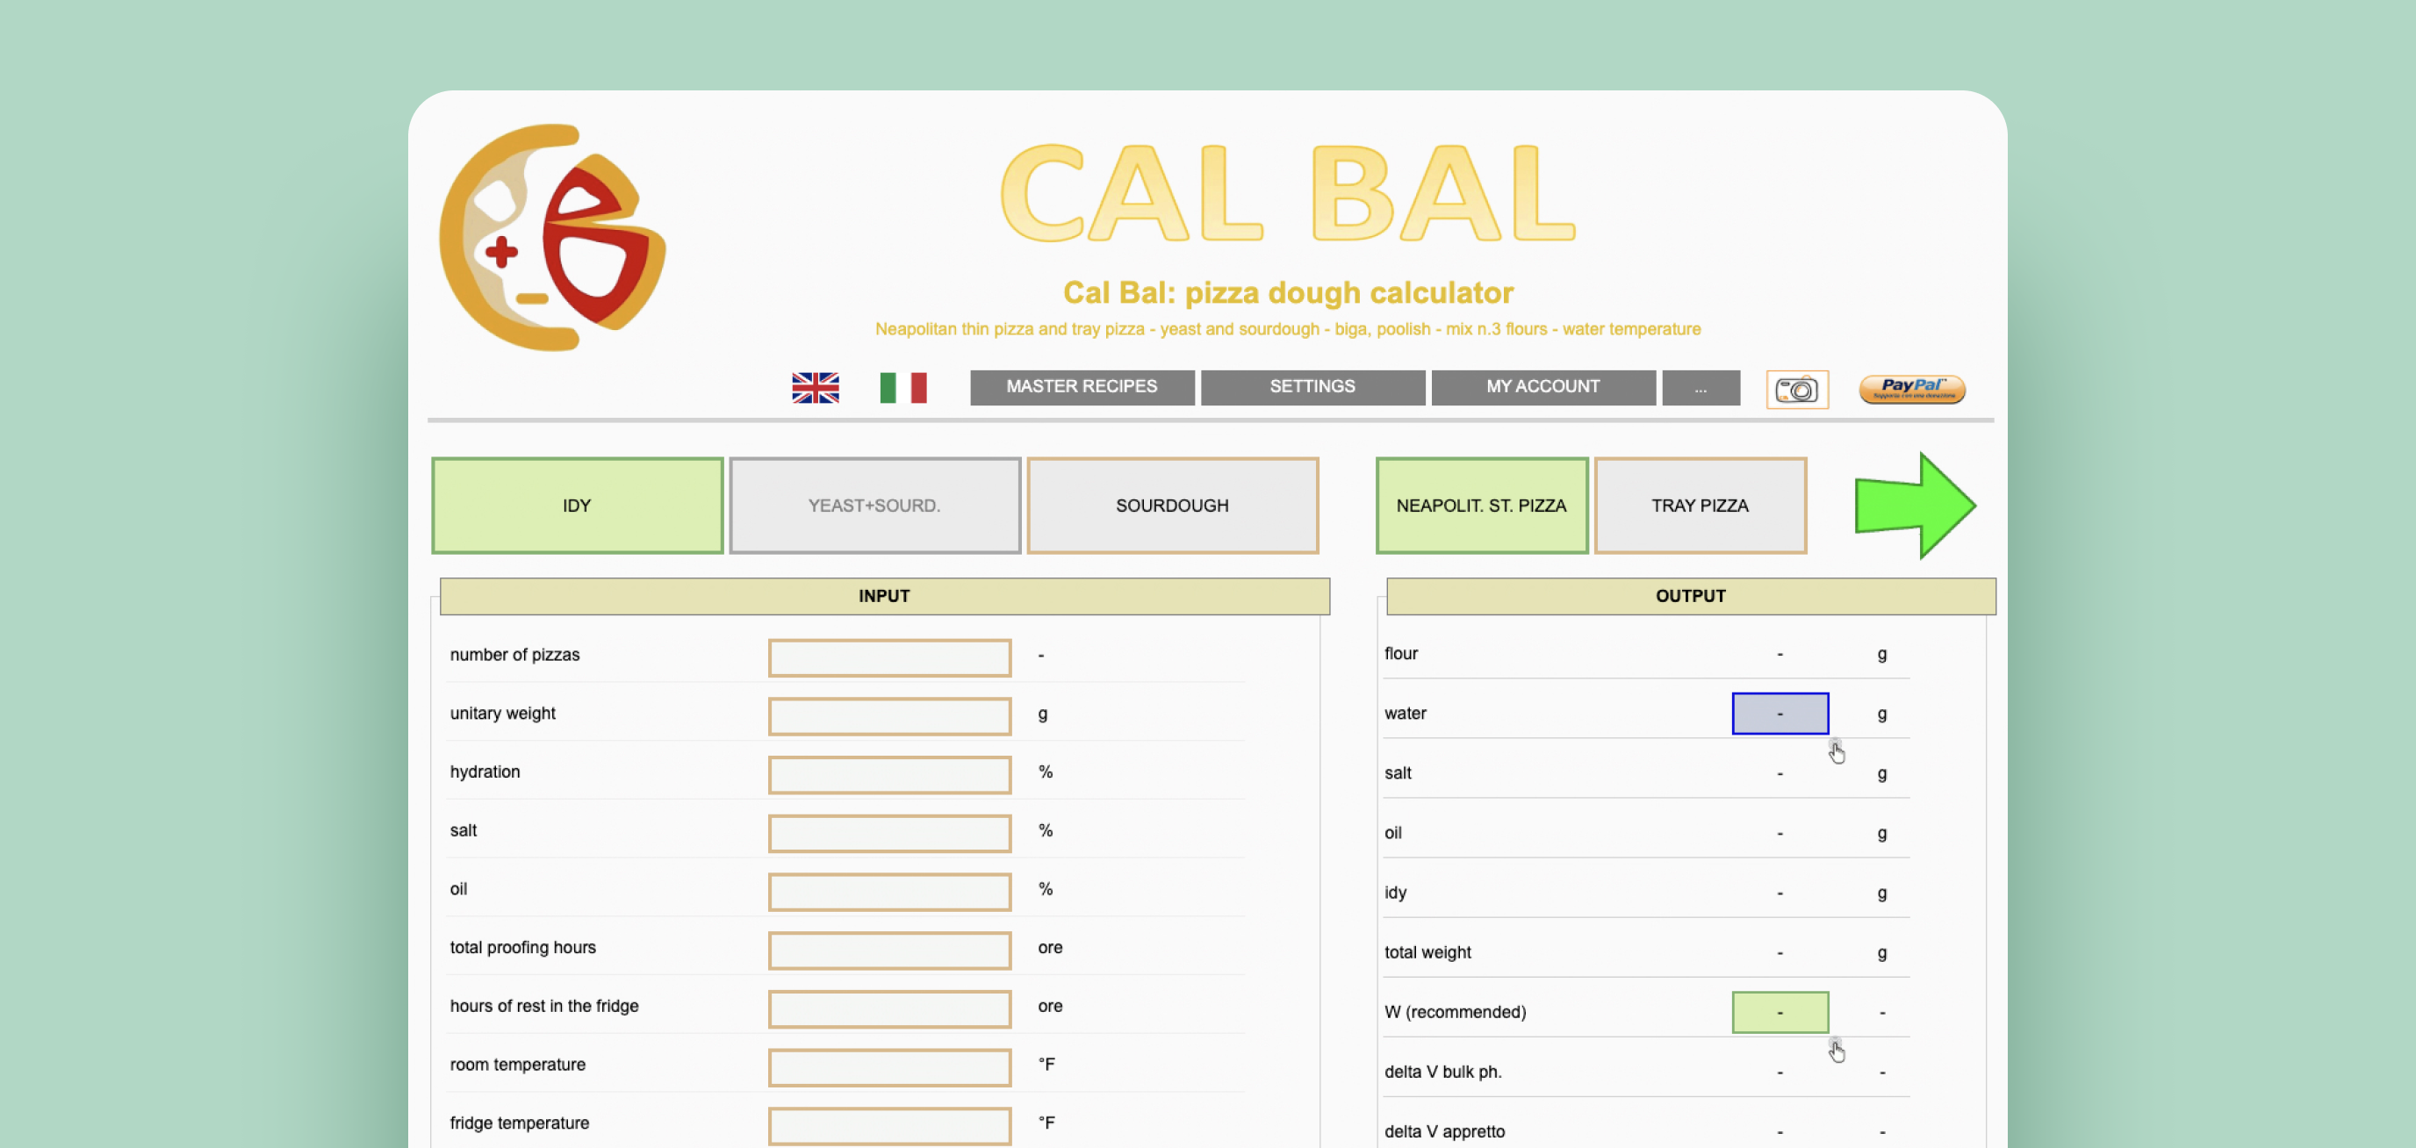Enable YEAST+SOURD. mode
The width and height of the screenshot is (2416, 1148).
874,505
